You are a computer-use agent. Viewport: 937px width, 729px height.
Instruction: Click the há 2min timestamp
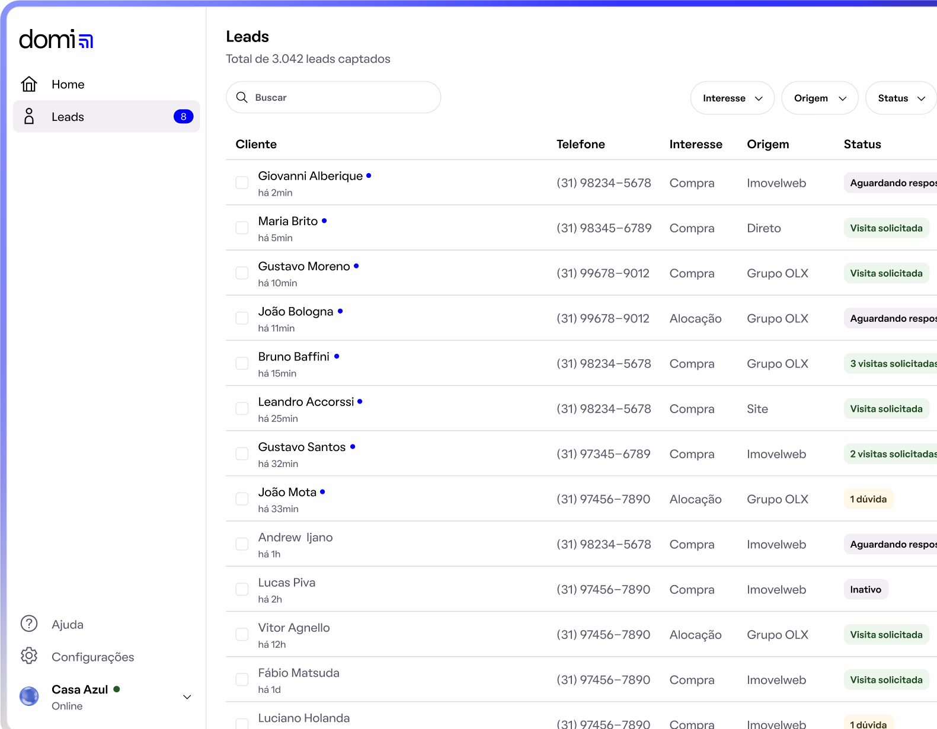coord(275,193)
